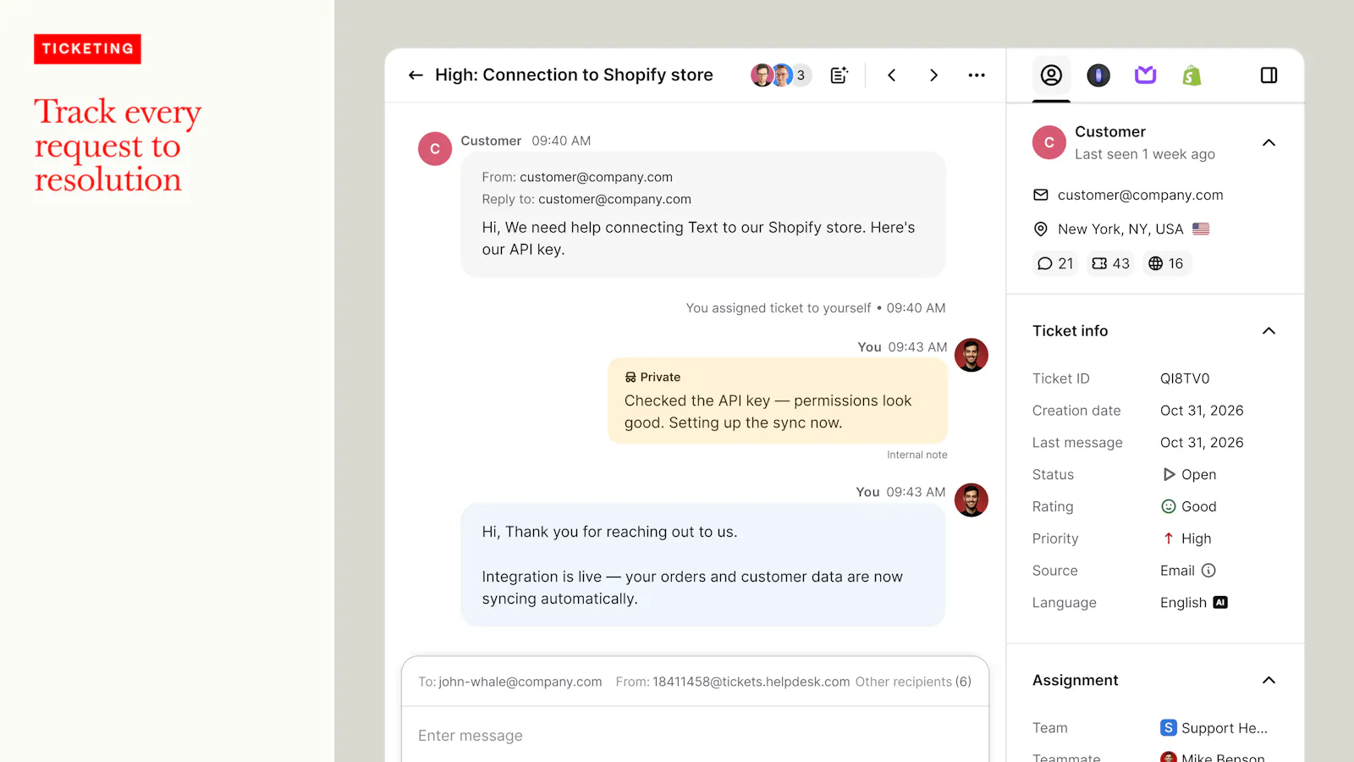Viewport: 1354px width, 762px height.
Task: Toggle the side panel layout icon
Action: coord(1269,75)
